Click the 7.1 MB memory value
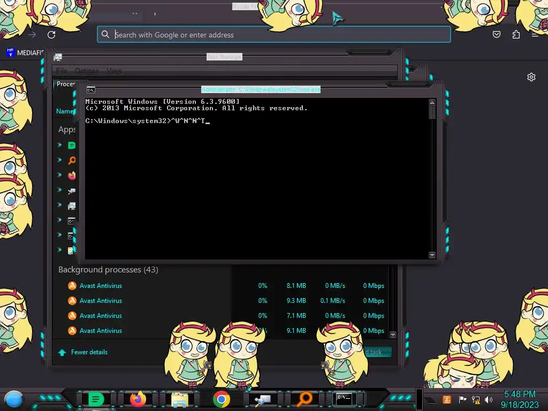The image size is (548, 411). (296, 316)
